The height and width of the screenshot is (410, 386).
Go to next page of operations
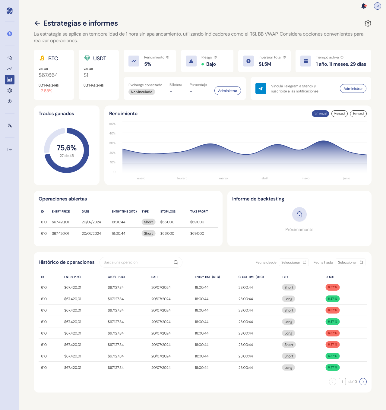[x=363, y=382]
